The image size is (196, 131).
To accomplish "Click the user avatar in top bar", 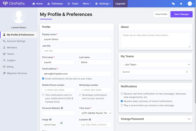I will (190, 4).
